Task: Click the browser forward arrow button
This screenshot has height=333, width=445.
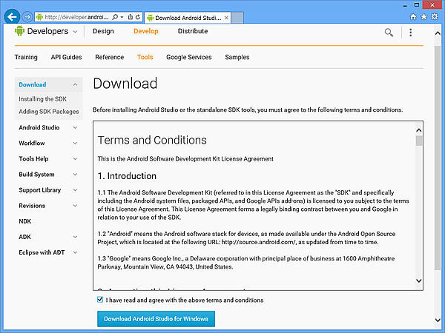Action: [x=27, y=16]
